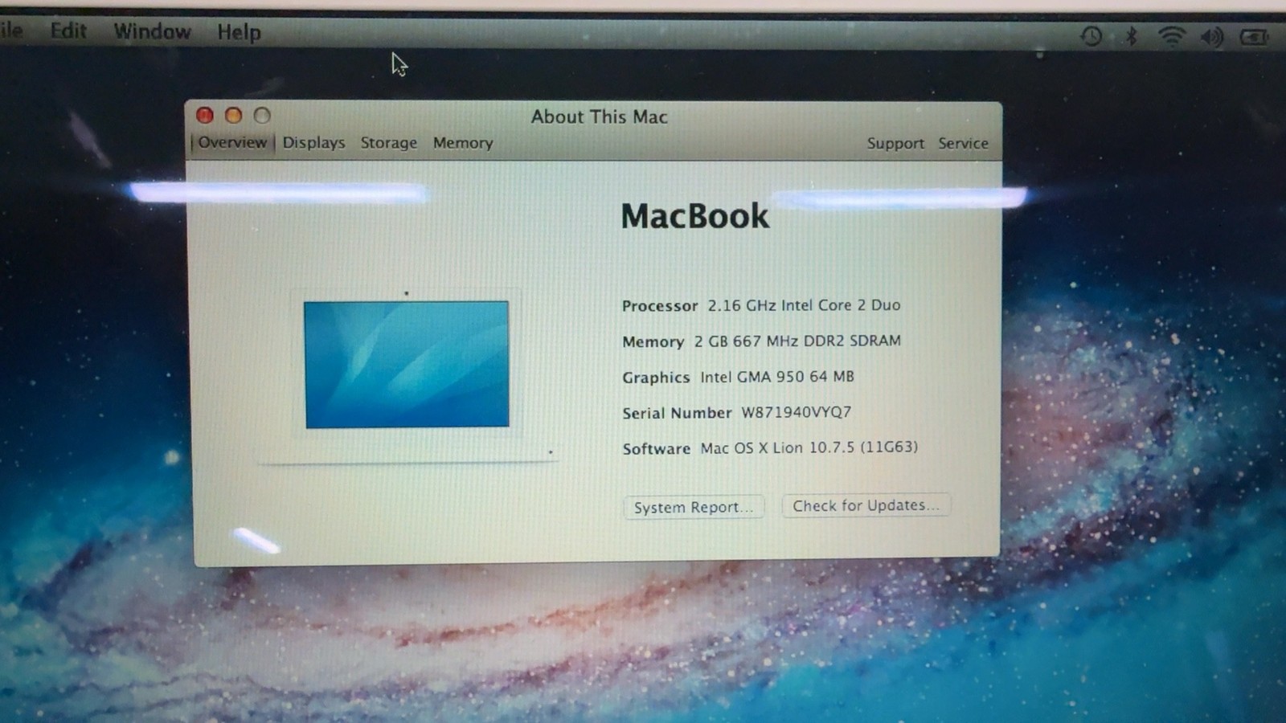
Task: Switch to the Displays tab
Action: coord(313,142)
